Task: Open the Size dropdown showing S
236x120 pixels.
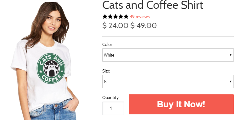Action: [x=168, y=82]
